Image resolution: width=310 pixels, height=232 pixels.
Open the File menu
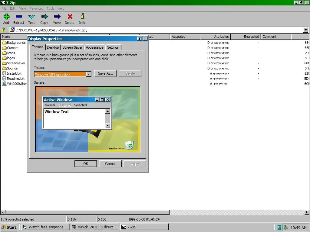tap(4, 8)
